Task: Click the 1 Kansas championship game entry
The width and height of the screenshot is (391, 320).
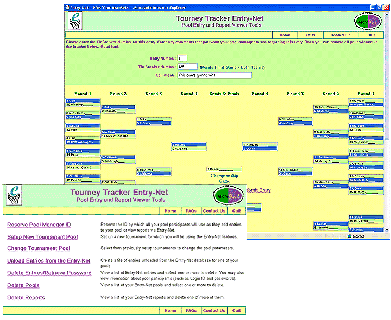Action: tap(224, 169)
